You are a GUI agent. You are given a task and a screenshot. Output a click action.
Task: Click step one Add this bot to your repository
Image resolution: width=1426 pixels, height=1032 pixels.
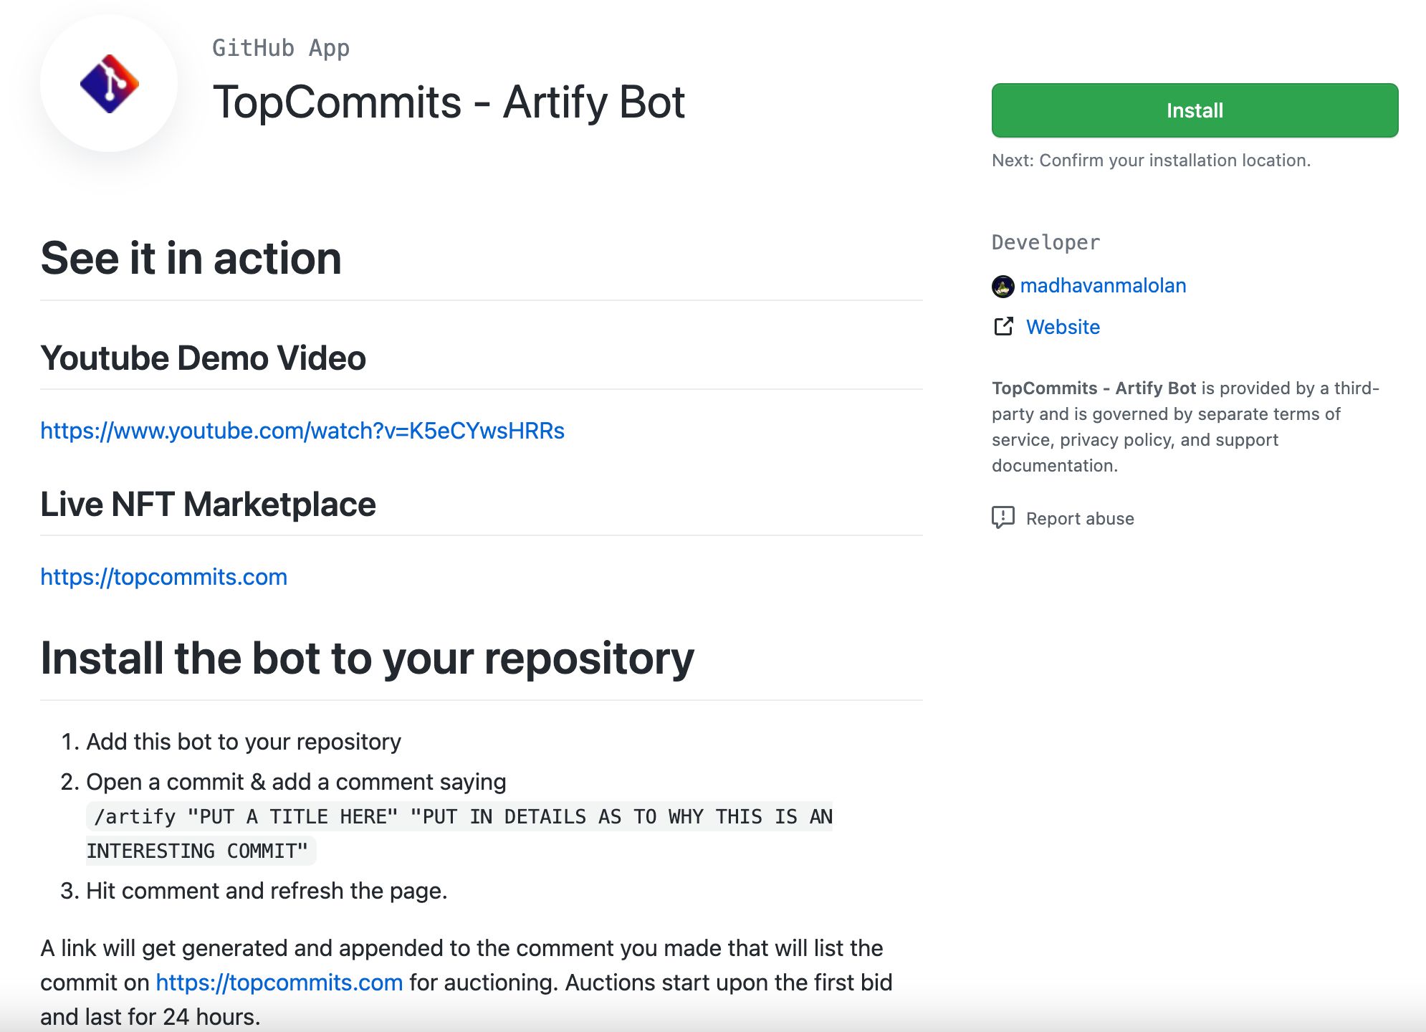click(x=244, y=742)
